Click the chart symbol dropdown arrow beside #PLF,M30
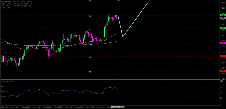Image resolution: width=226 pixels, height=109 pixels. click(2, 2)
